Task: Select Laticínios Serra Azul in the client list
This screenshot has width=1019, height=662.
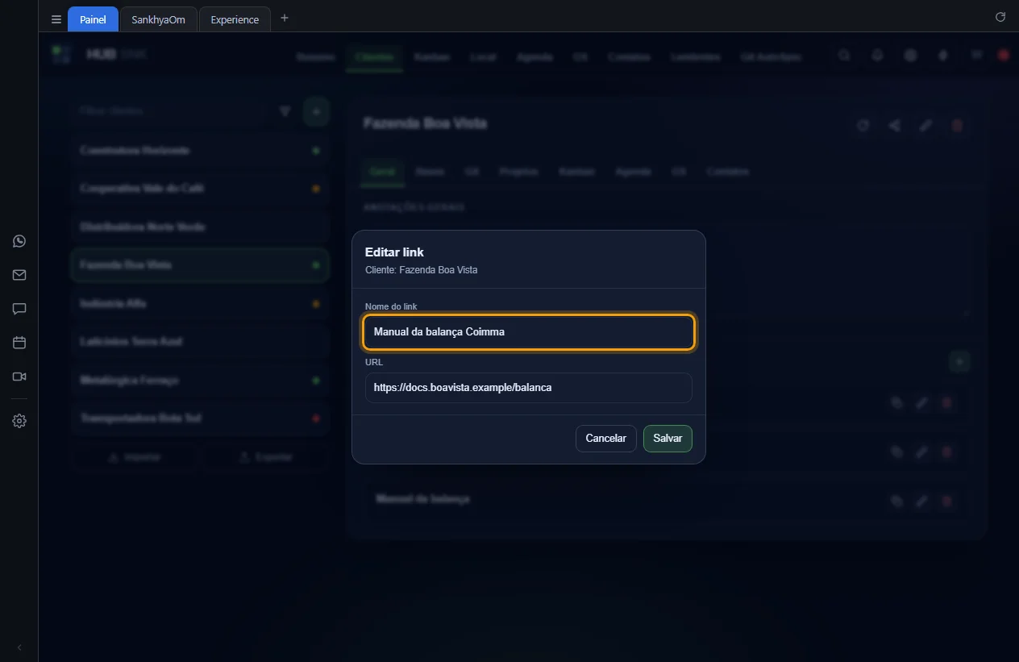Action: pyautogui.click(x=200, y=342)
